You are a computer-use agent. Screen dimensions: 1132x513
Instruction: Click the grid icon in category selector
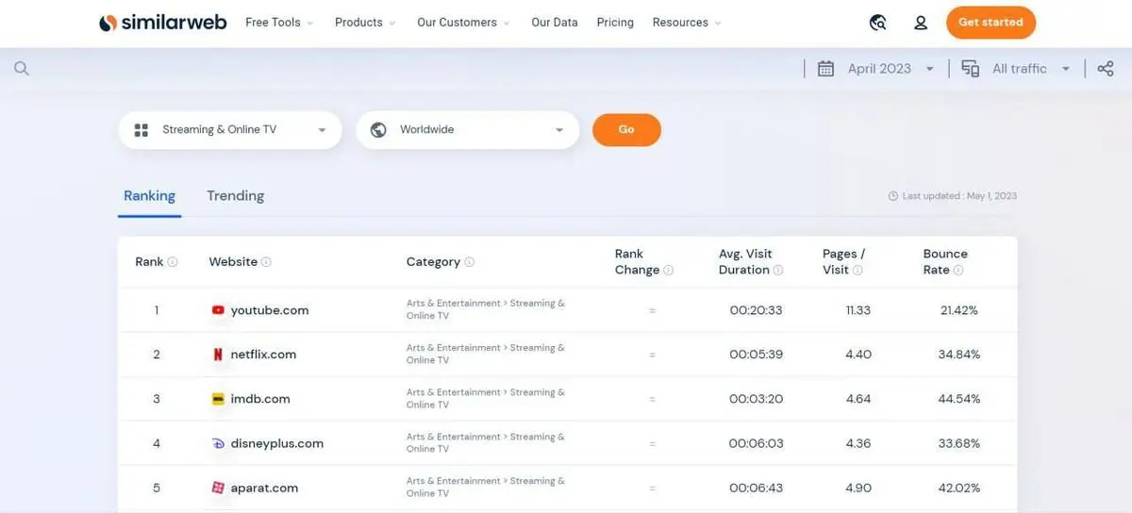pyautogui.click(x=141, y=130)
